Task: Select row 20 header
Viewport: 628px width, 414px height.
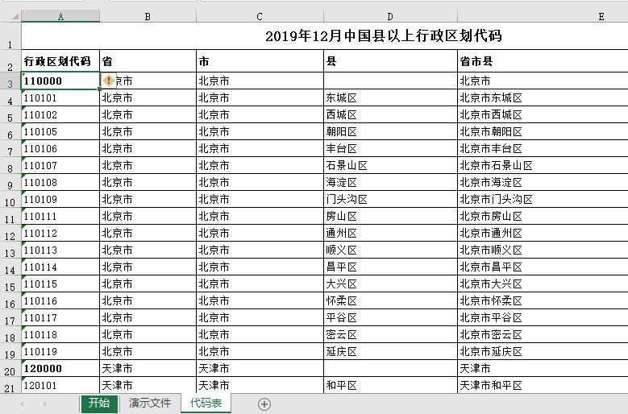Action: coord(10,368)
